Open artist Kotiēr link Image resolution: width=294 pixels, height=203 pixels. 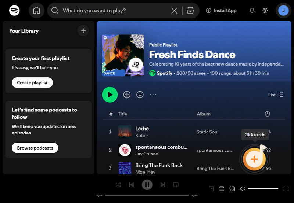(142, 135)
